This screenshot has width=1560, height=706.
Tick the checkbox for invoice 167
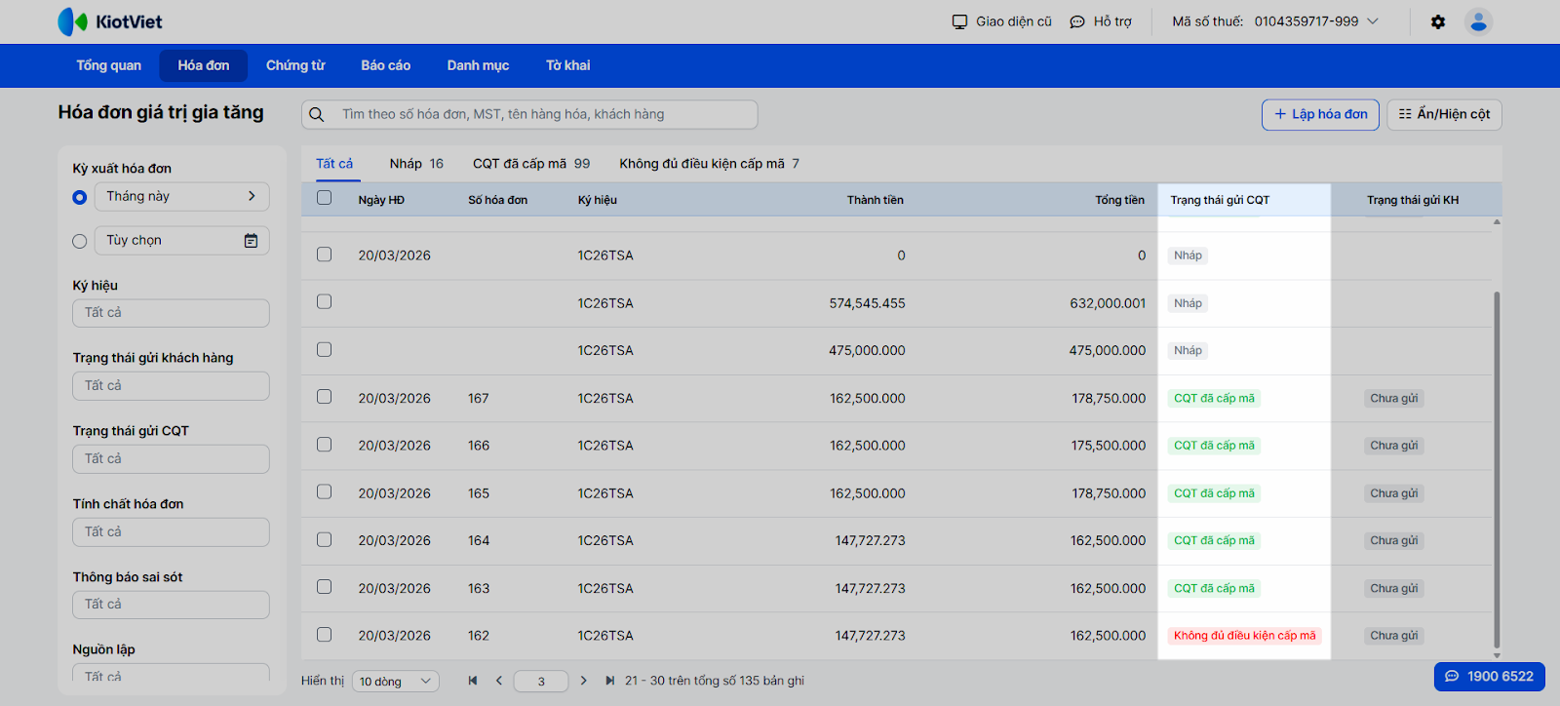[x=325, y=397]
